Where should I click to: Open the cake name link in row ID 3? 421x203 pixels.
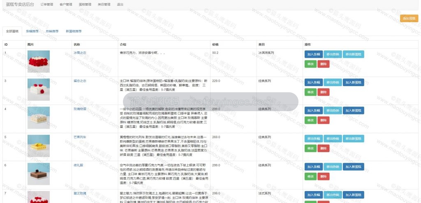[x=80, y=81]
